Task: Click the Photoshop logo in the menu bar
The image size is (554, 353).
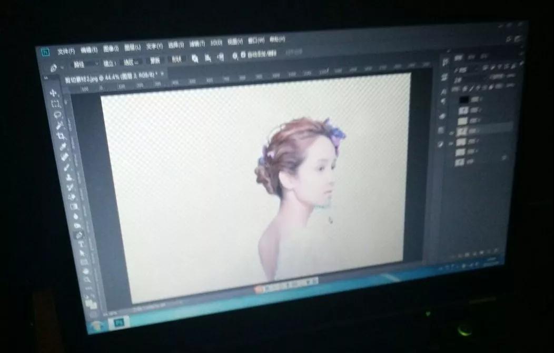Action: point(46,52)
